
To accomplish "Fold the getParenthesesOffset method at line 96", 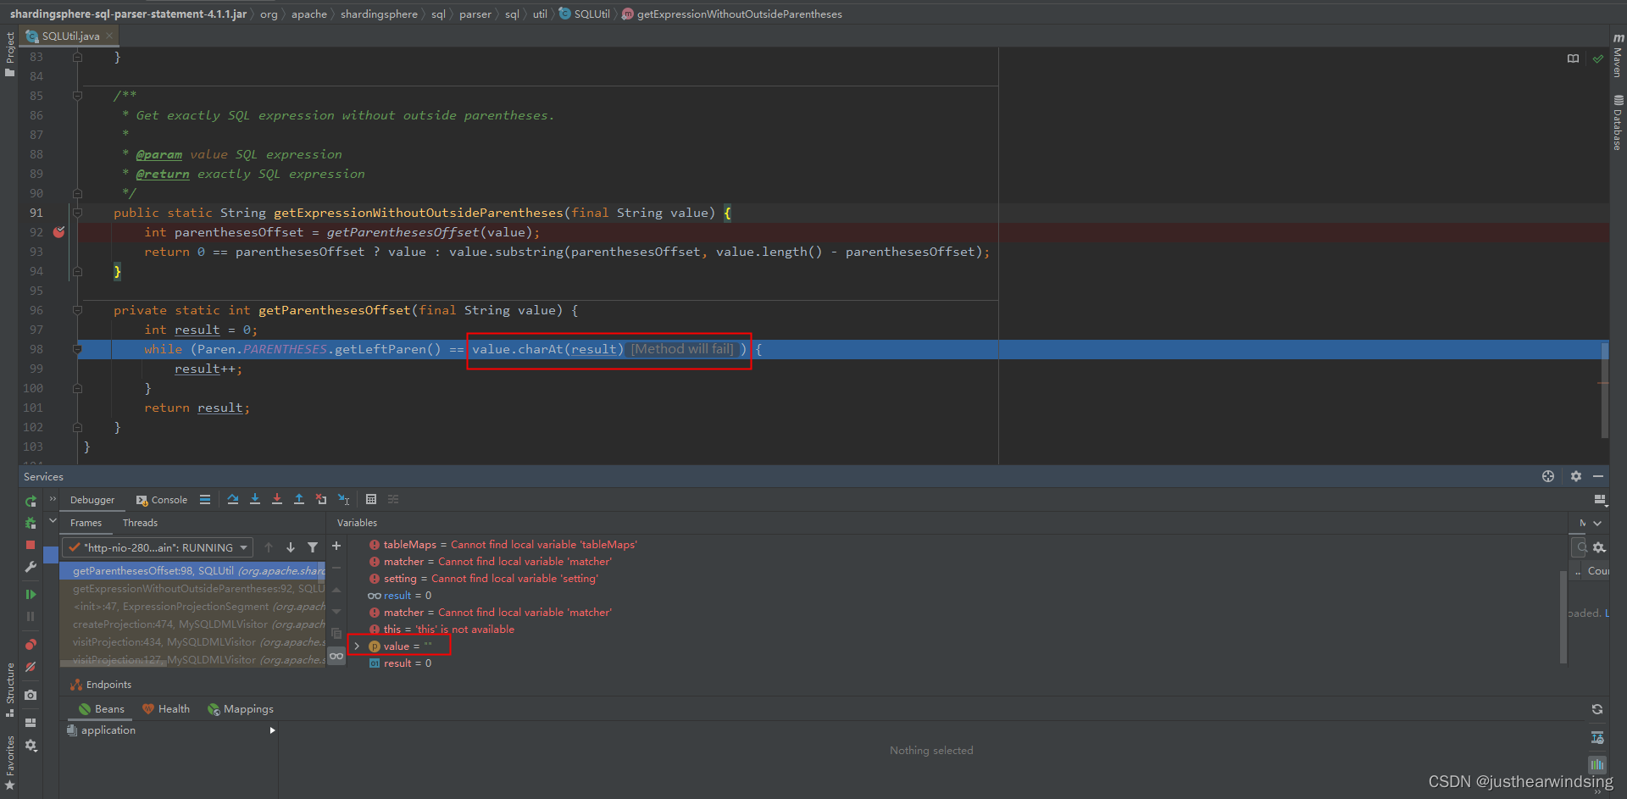I will click(77, 310).
